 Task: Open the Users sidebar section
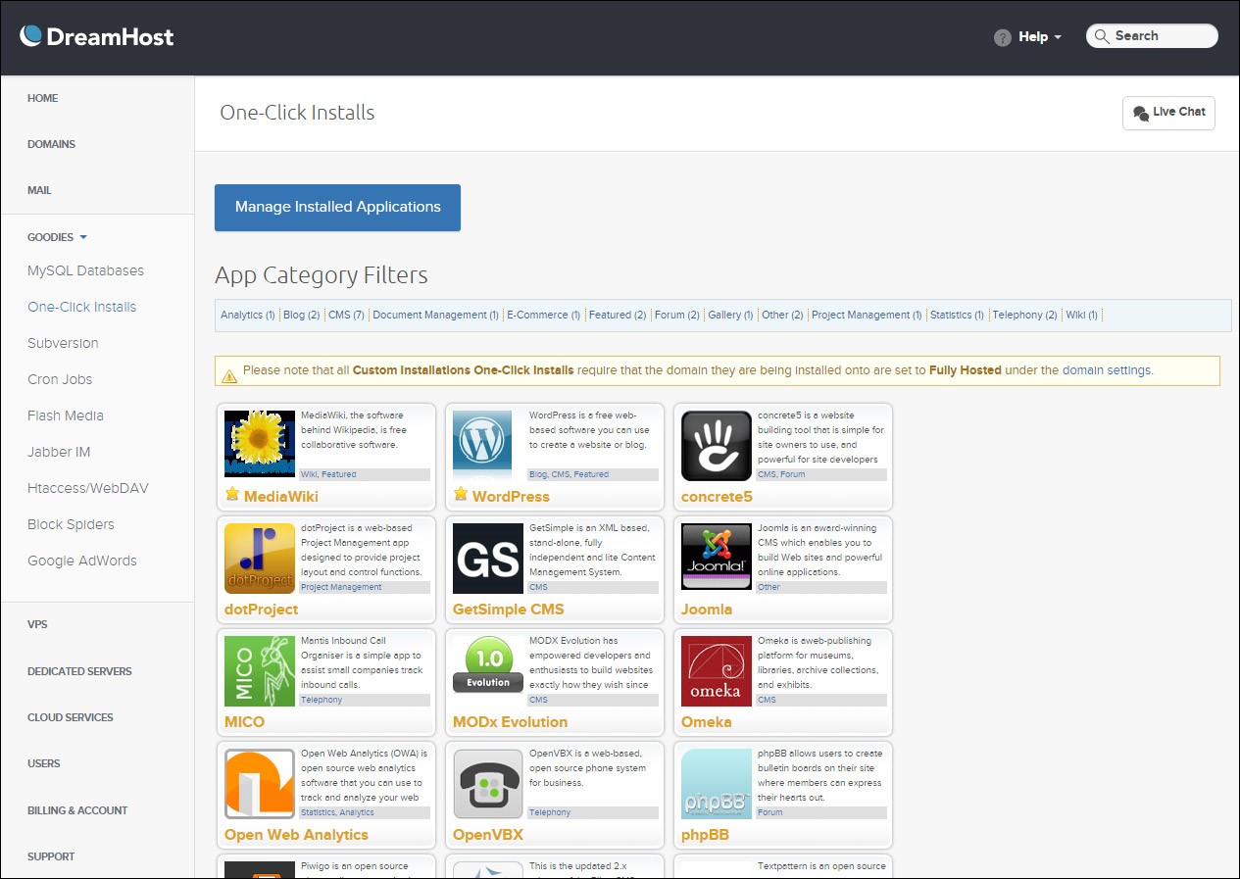pyautogui.click(x=44, y=763)
